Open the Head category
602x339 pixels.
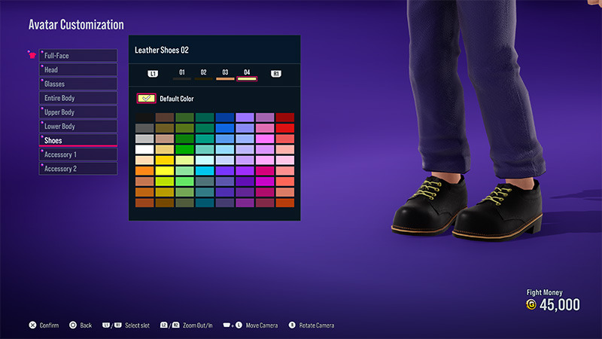(78, 69)
